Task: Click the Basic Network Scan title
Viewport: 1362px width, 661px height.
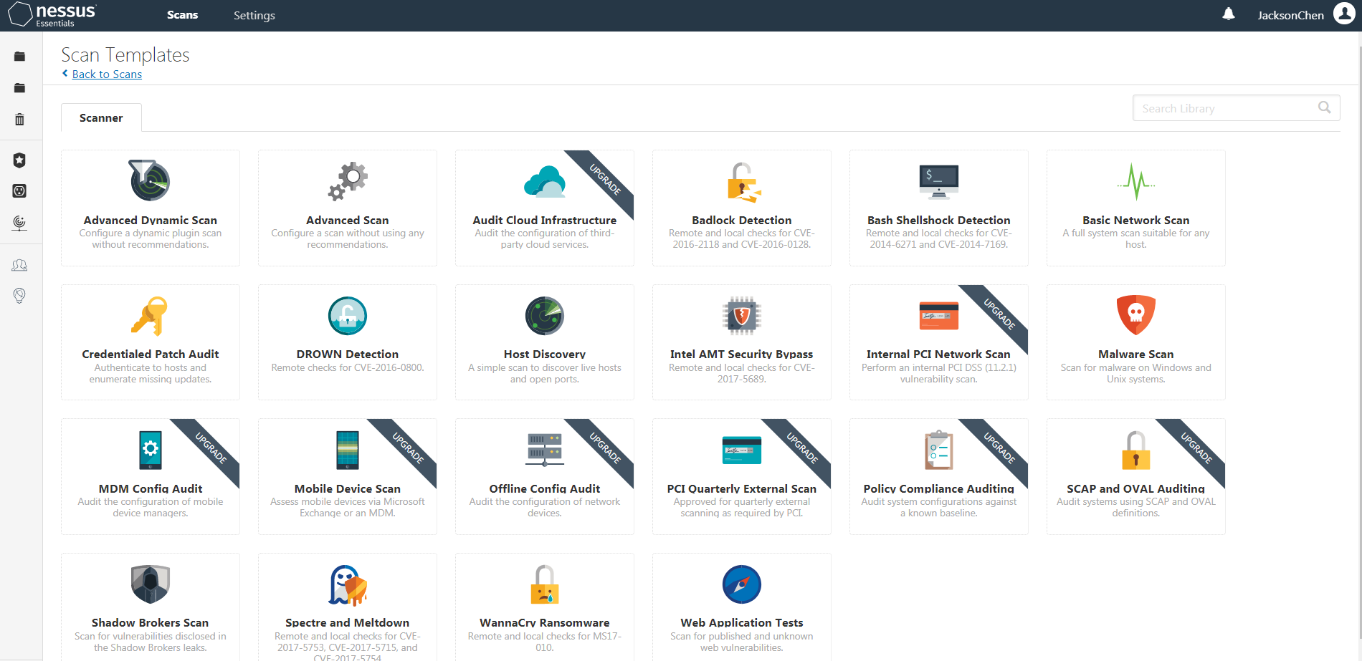Action: click(x=1136, y=221)
